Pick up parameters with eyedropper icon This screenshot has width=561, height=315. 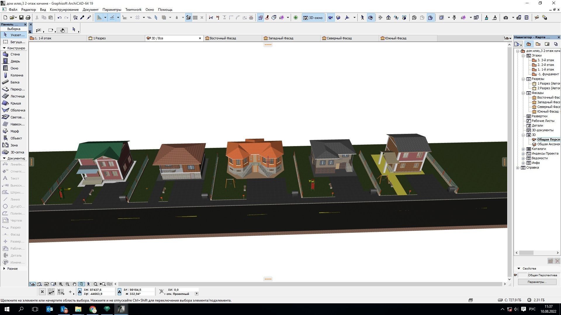click(82, 18)
